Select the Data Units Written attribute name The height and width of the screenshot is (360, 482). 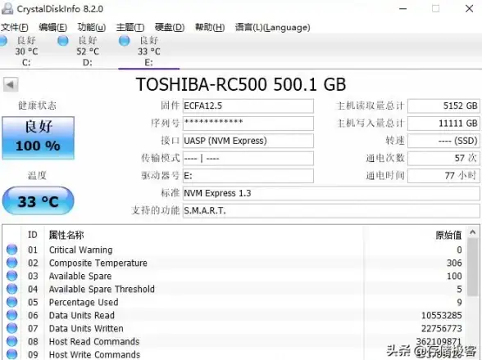click(86, 329)
